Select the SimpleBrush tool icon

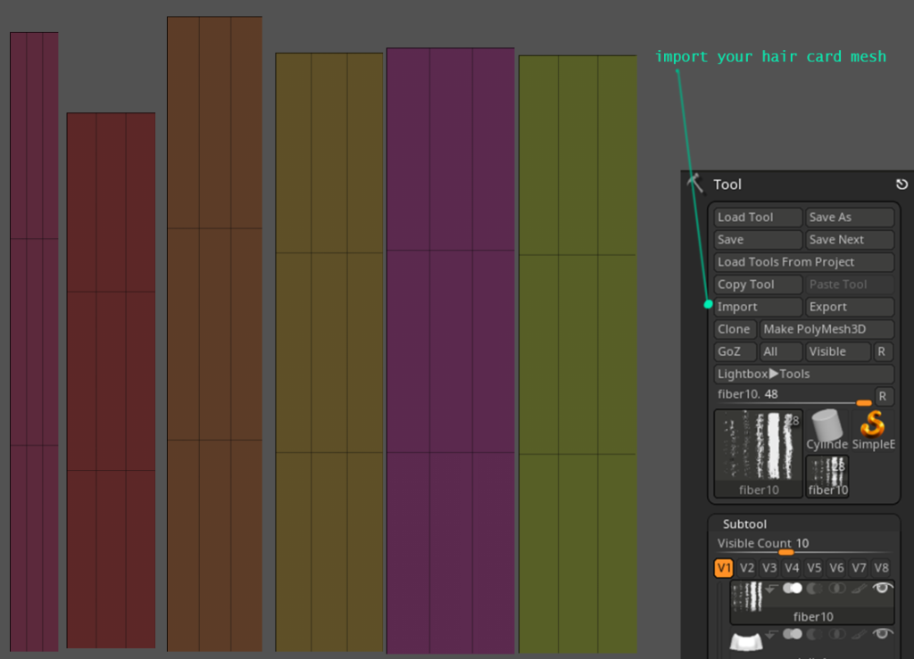(x=873, y=426)
